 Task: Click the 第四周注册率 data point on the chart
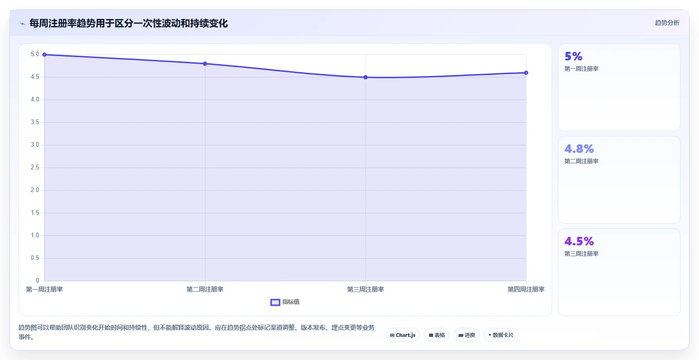coord(526,73)
